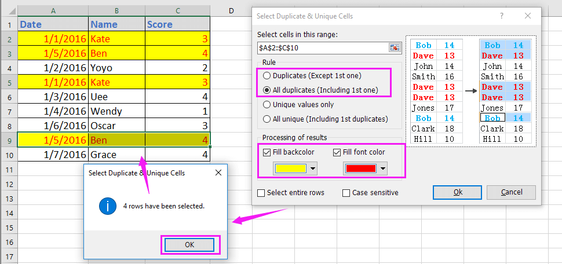Click Yoyo's score cell with value 2

pyautogui.click(x=177, y=68)
